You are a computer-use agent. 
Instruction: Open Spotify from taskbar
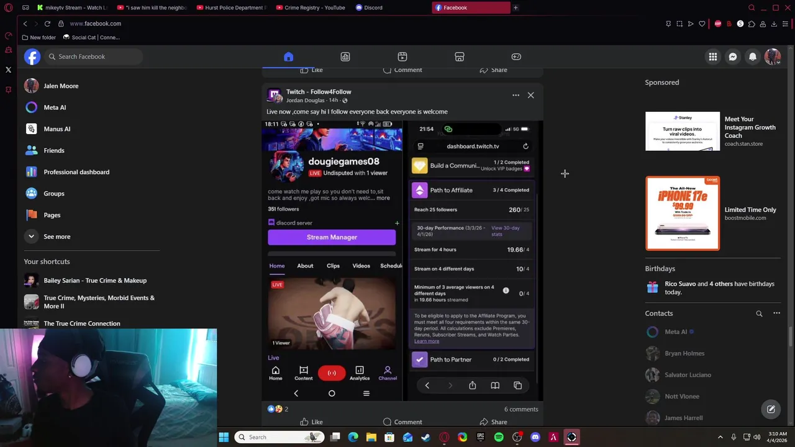click(x=499, y=437)
